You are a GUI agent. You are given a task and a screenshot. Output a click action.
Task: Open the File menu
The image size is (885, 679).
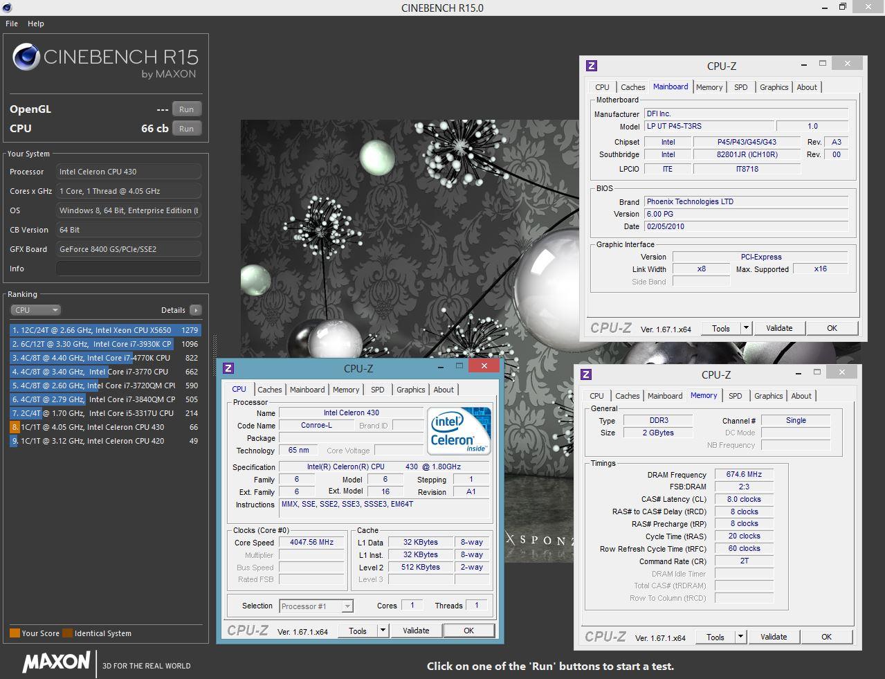[12, 24]
